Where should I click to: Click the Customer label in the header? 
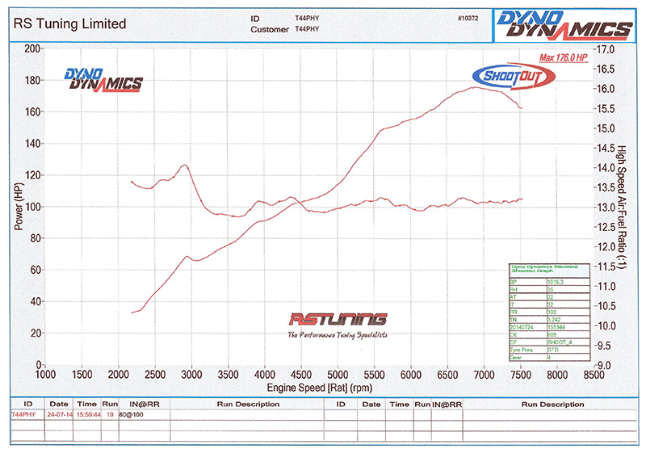tap(270, 30)
